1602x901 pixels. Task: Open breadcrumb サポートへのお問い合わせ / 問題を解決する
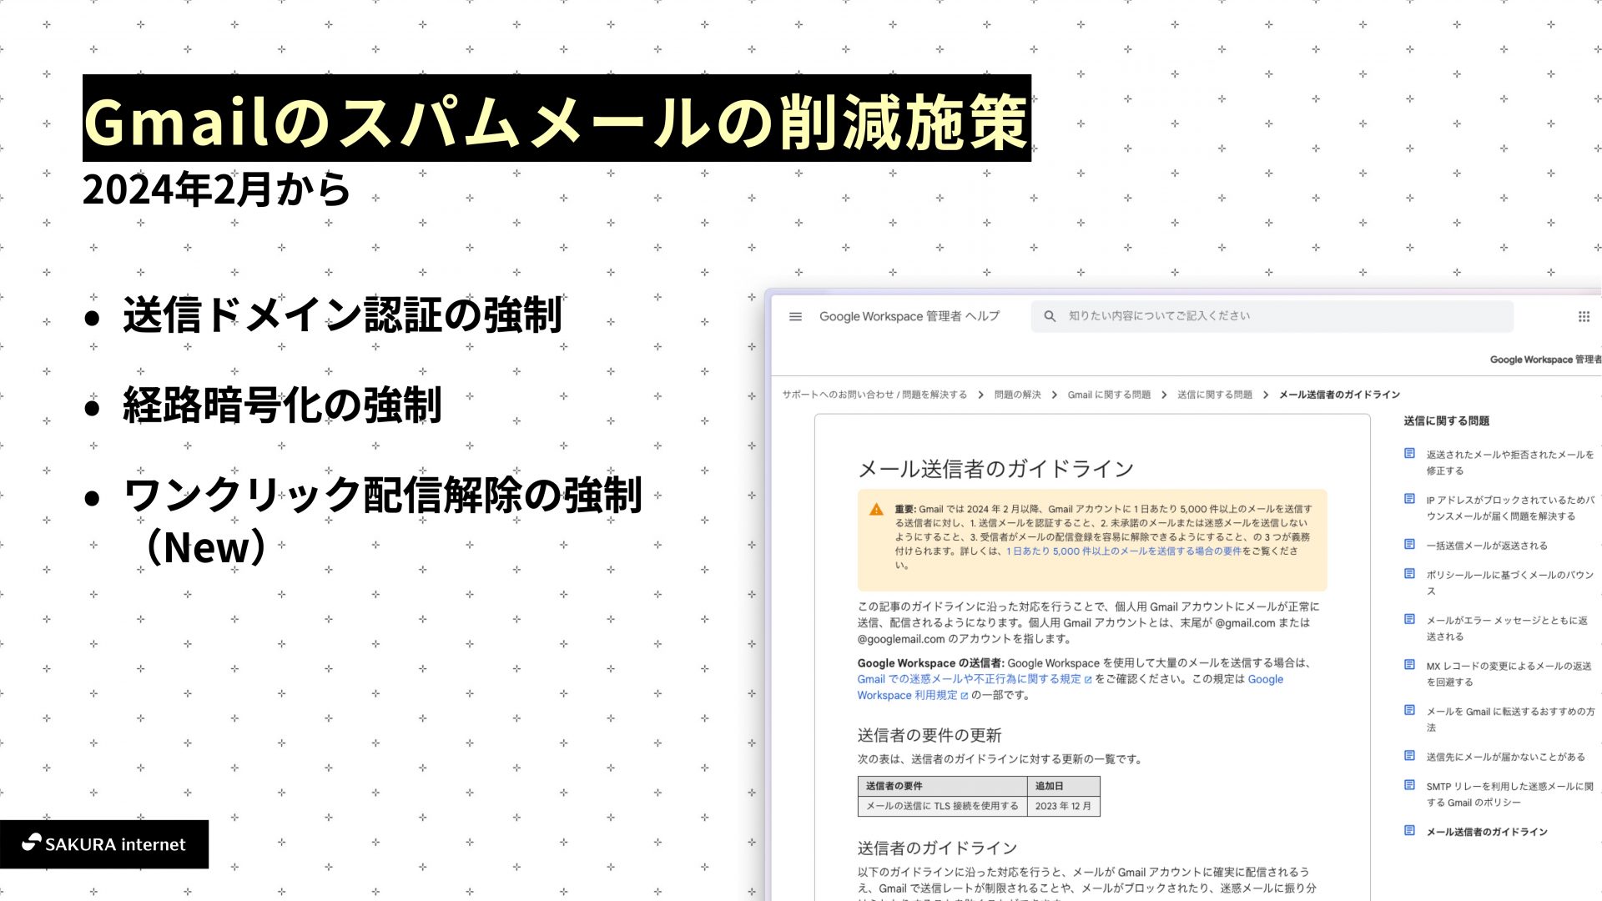coord(874,395)
